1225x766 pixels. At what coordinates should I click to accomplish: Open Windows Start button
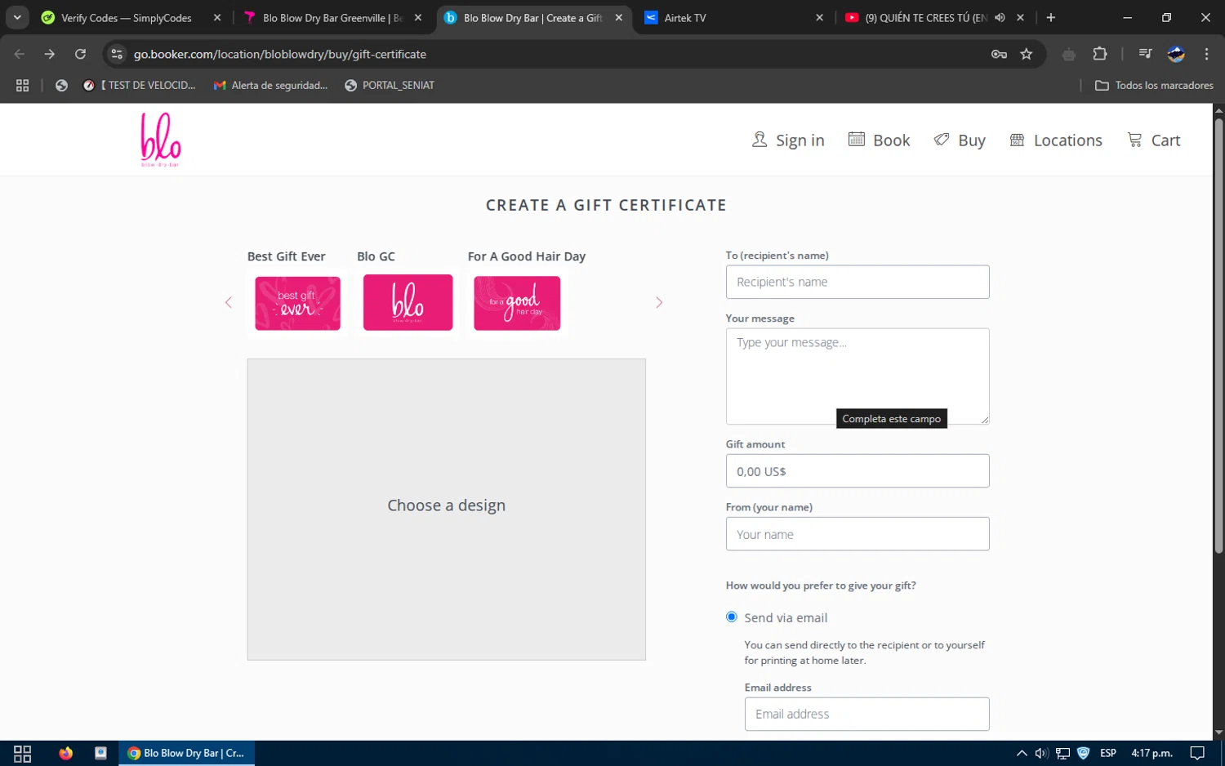[22, 753]
